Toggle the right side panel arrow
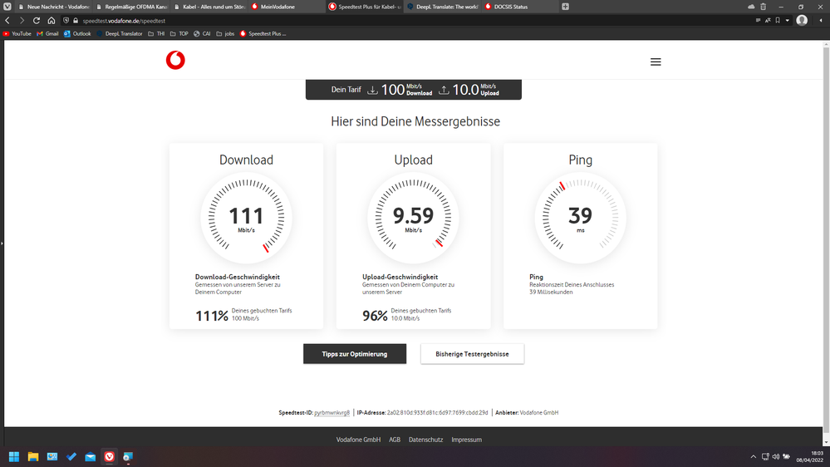This screenshot has width=830, height=467. coord(821,21)
